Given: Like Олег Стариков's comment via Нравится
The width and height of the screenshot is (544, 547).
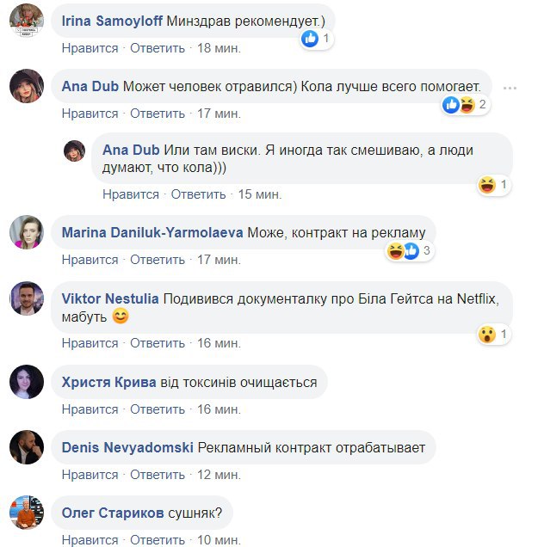Looking at the screenshot, I should pyautogui.click(x=90, y=540).
